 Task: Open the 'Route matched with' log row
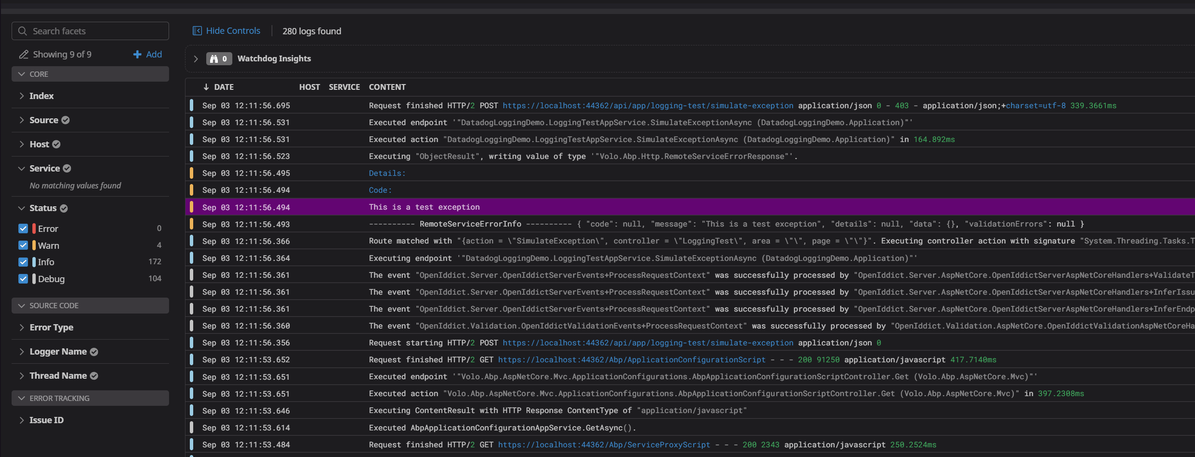(691, 241)
